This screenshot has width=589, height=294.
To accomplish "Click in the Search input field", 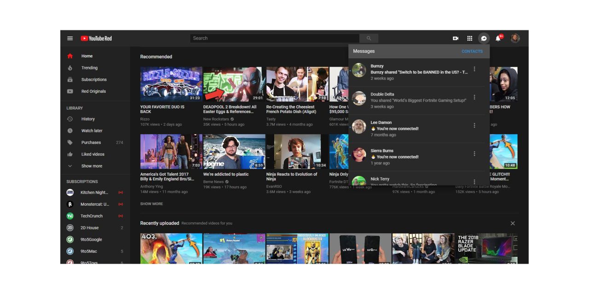I will [x=274, y=39].
